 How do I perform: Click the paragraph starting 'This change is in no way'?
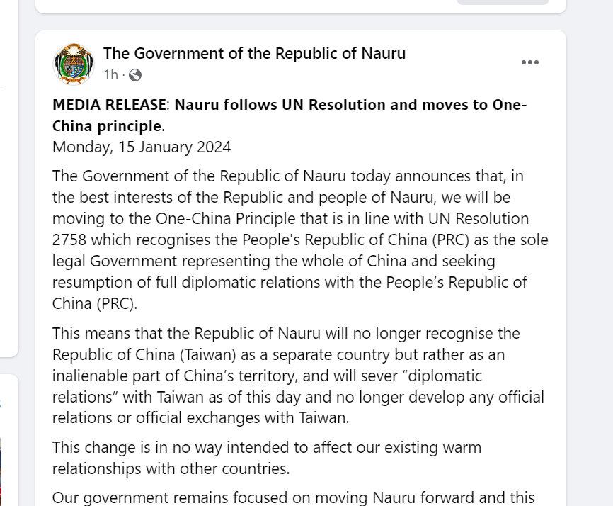coord(267,458)
